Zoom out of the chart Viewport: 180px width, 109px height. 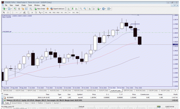coord(85,9)
